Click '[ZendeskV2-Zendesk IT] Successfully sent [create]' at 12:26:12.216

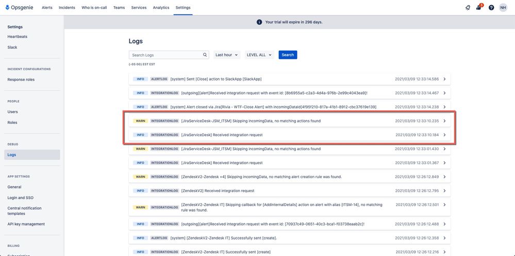click(226, 252)
